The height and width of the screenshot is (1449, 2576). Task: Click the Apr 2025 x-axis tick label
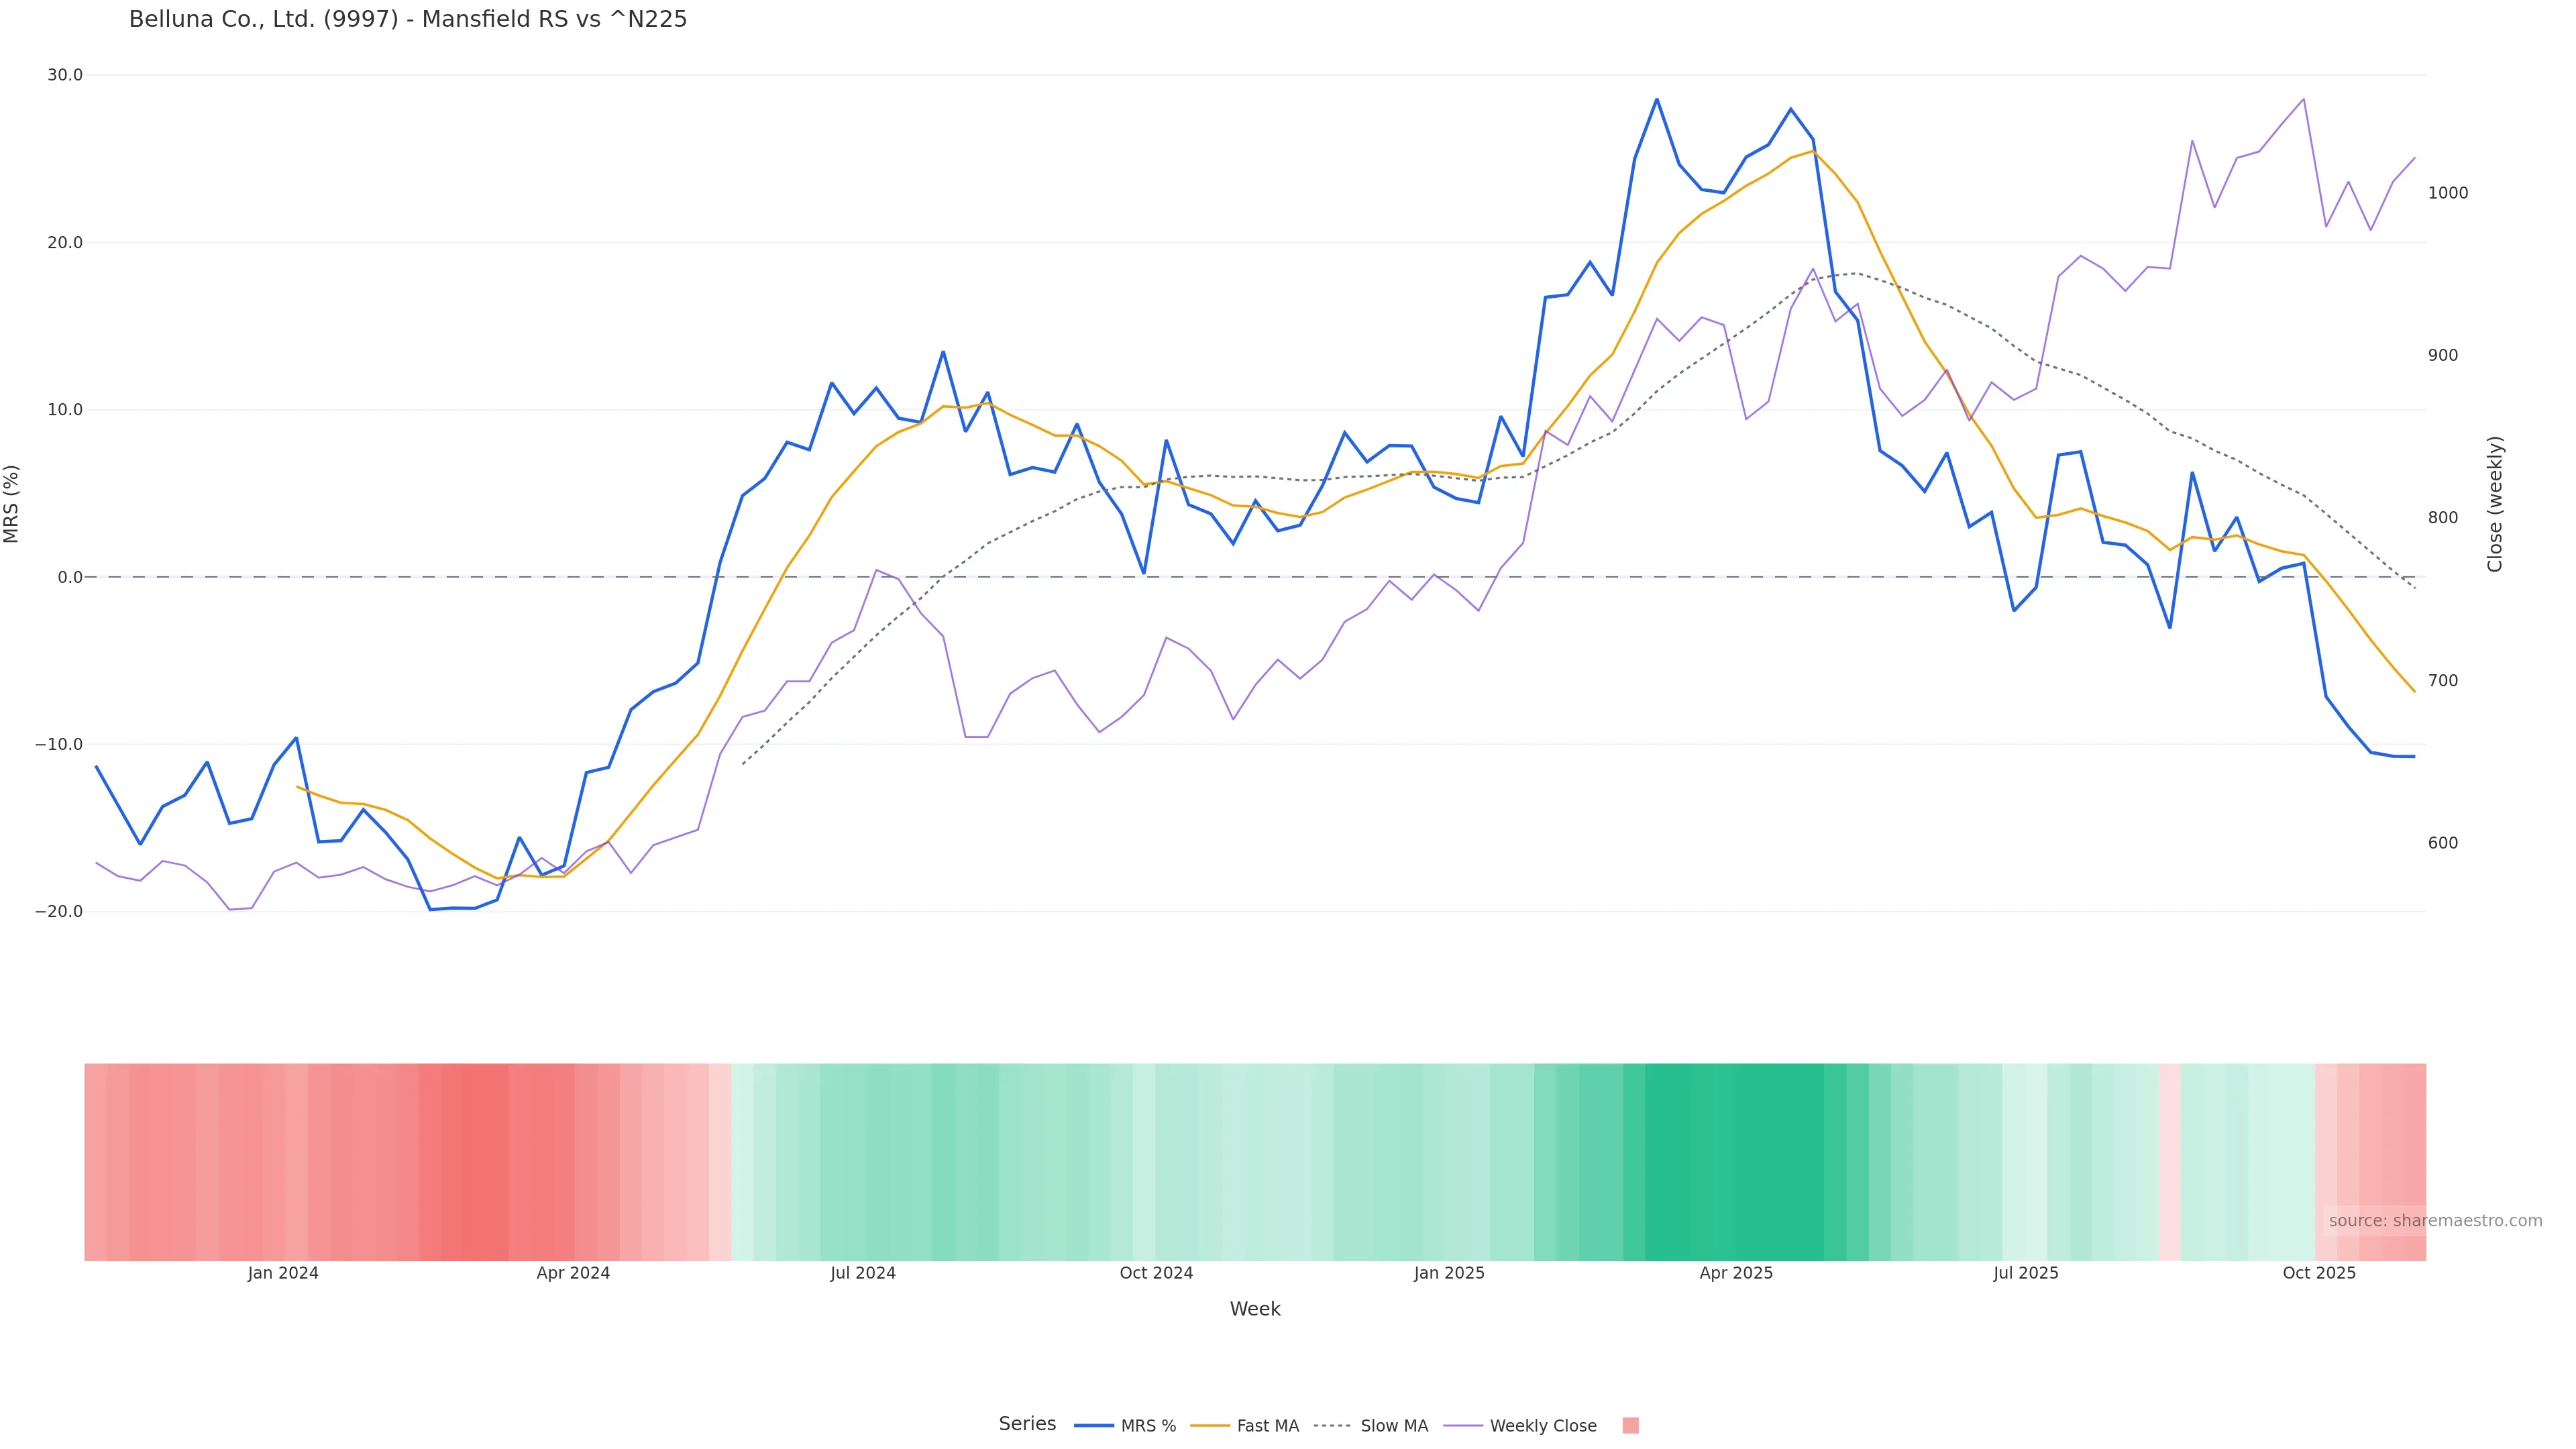1735,1273
